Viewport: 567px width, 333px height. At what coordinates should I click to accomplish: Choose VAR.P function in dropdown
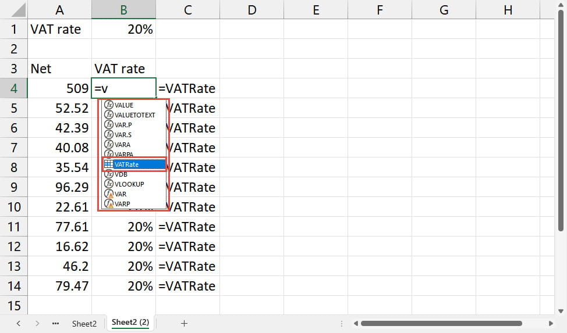[123, 125]
